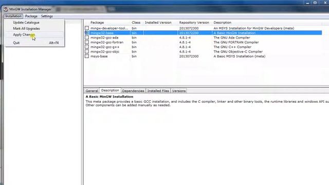Maximize the window
Viewport: 329px width, 185px height.
(x=315, y=3)
